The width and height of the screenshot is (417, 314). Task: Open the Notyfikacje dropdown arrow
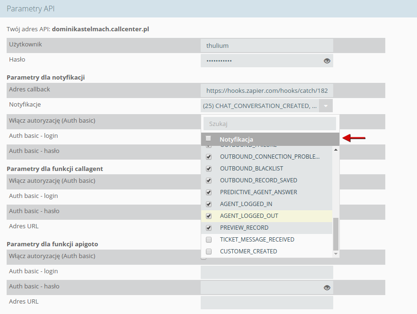coord(326,106)
